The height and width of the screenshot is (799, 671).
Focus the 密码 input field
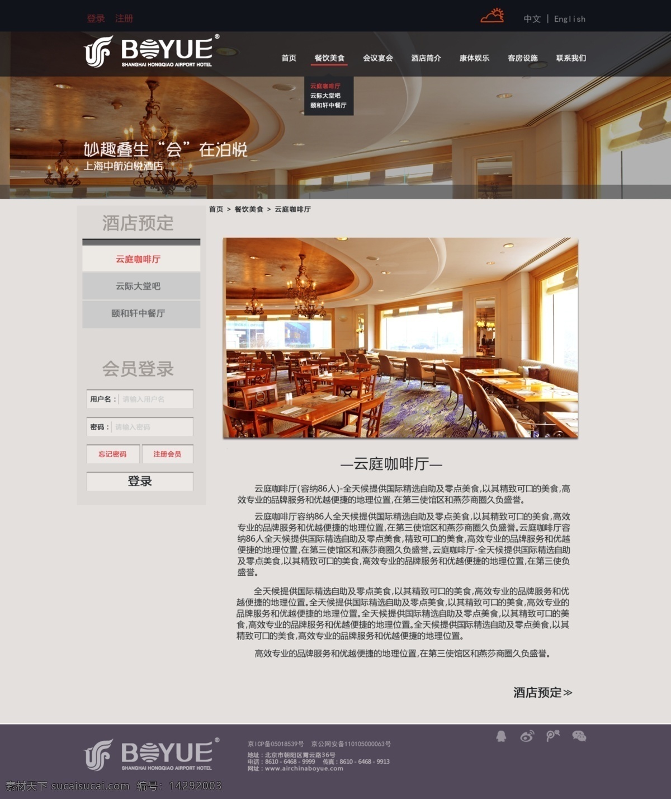(x=140, y=427)
